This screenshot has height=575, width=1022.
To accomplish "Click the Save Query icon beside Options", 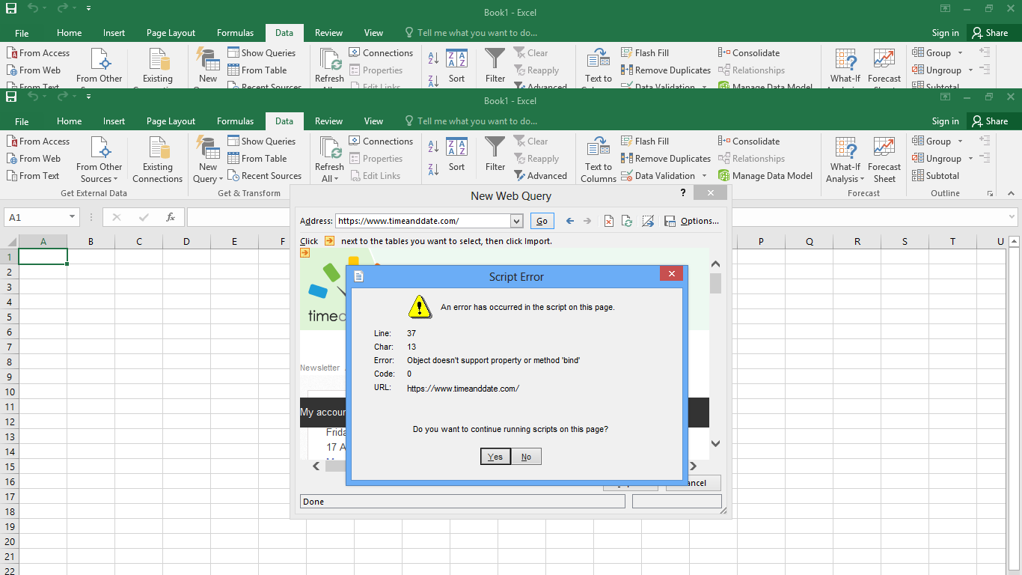I will click(x=670, y=221).
